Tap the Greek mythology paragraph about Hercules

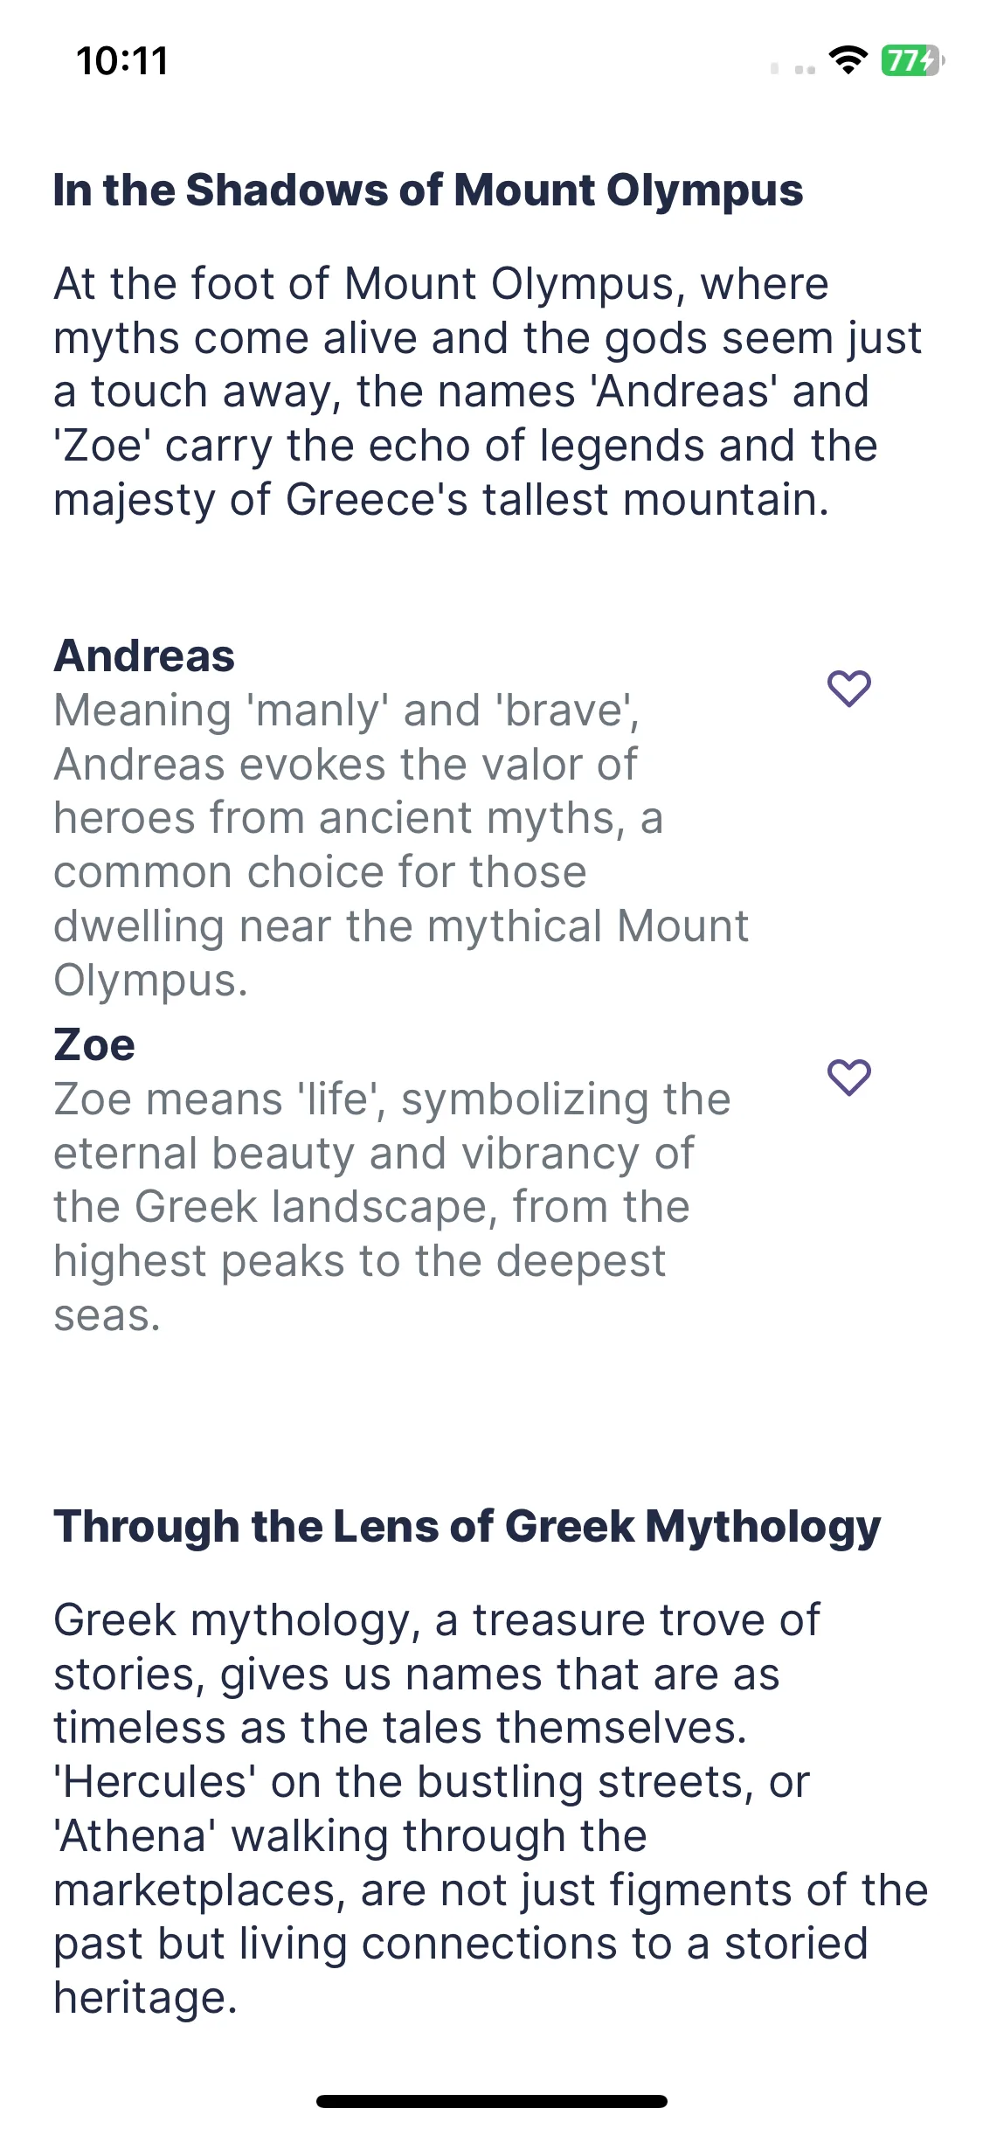[x=490, y=1809]
